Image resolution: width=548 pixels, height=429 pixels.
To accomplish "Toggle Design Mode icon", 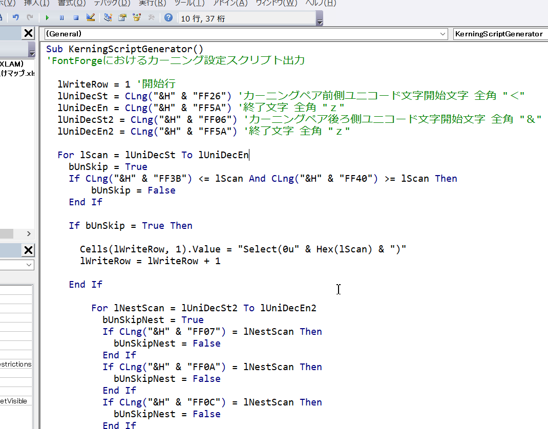I will [x=91, y=18].
